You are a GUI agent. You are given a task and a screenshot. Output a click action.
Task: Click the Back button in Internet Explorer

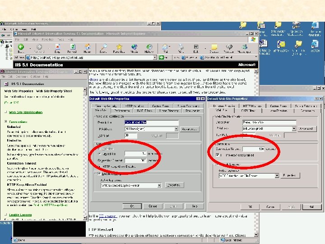pos(21,48)
